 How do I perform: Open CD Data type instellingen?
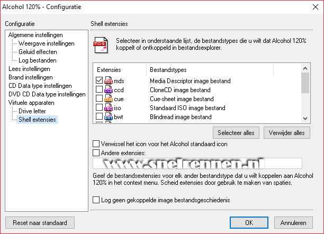point(40,86)
